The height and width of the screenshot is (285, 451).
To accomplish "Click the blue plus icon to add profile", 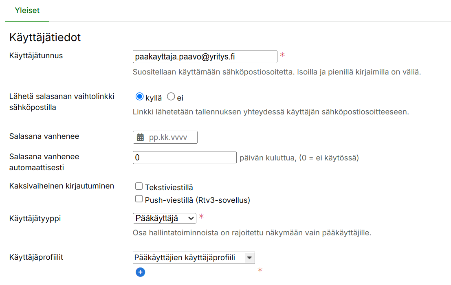I will click(140, 272).
